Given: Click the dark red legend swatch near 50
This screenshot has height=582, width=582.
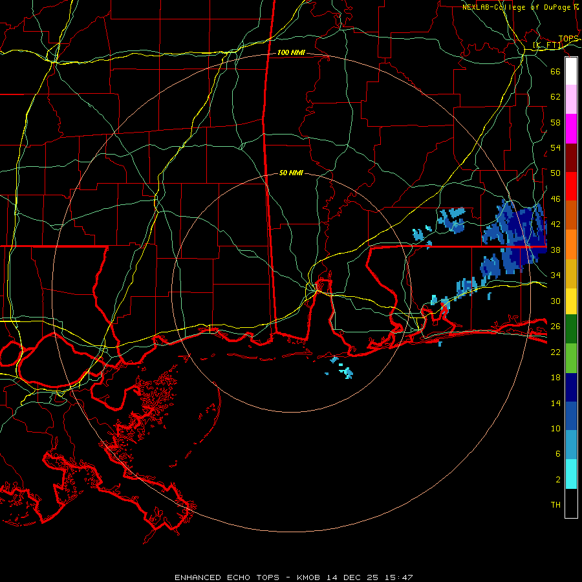Looking at the screenshot, I should click(x=571, y=158).
